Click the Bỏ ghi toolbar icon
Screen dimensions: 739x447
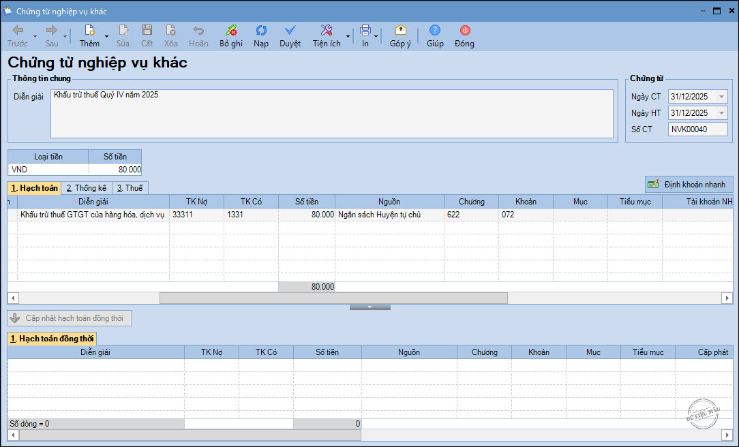[231, 31]
